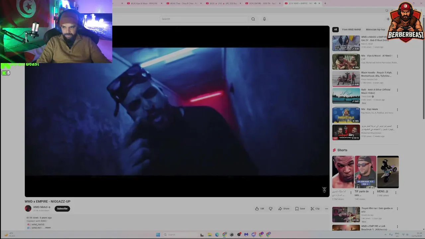Start voice search with microphone icon

coord(264,19)
